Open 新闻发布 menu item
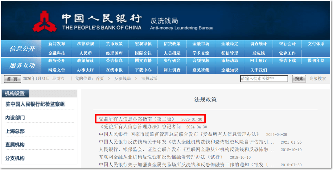This screenshot has height=170, width=333. click(x=56, y=44)
